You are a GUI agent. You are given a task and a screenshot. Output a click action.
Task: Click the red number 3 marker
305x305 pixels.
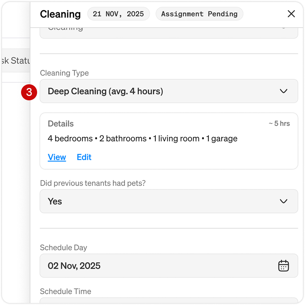point(29,92)
